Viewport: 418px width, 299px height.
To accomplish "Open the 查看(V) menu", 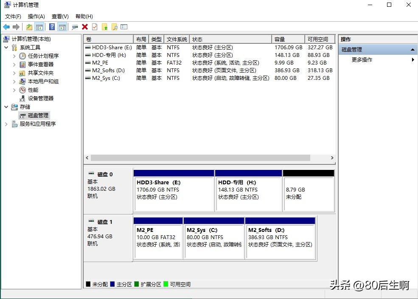I will click(59, 16).
